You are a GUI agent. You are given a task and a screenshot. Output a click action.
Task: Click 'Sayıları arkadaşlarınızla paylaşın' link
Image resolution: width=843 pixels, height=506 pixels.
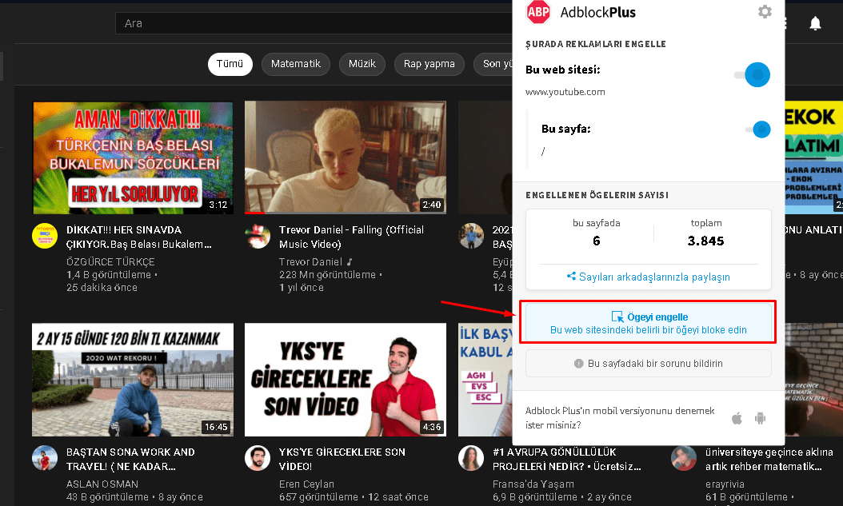[x=649, y=277]
